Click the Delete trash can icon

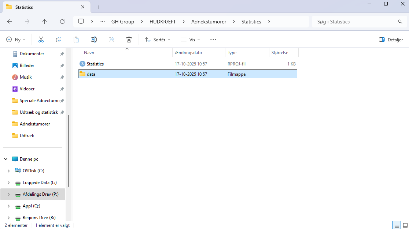[129, 40]
